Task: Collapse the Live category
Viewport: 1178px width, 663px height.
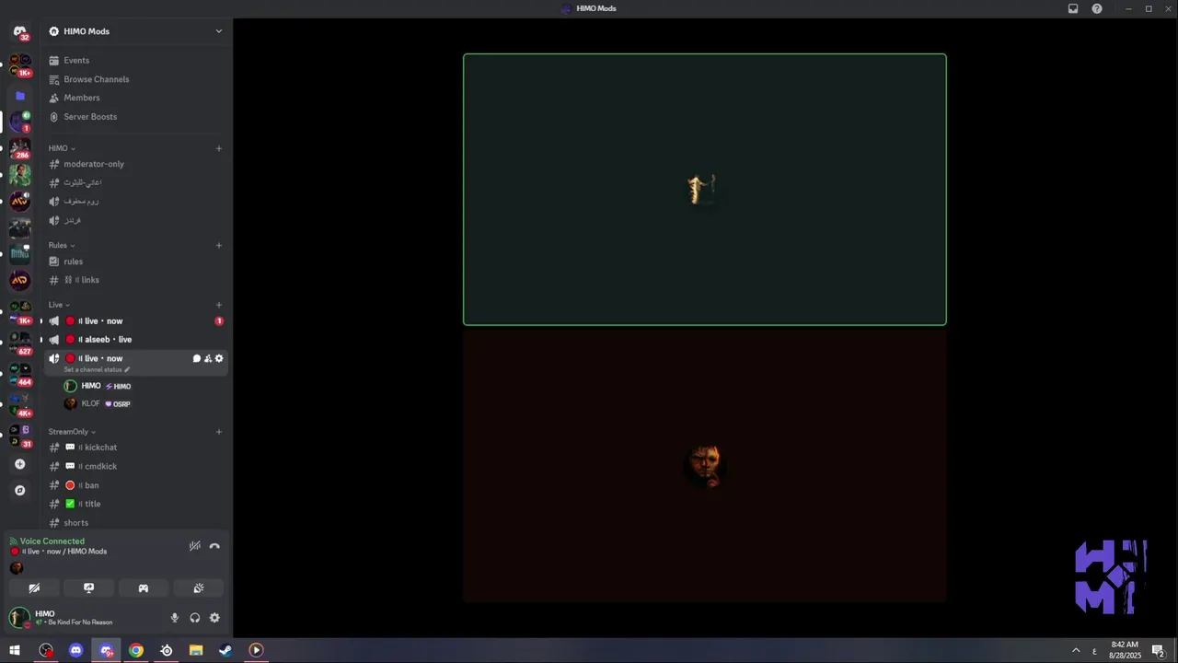Action: coord(59,305)
